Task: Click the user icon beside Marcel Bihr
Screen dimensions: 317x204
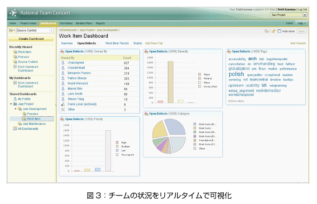Action: click(63, 89)
